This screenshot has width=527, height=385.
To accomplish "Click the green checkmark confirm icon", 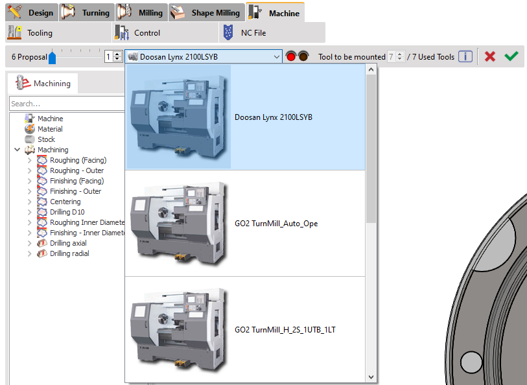I will click(x=511, y=56).
